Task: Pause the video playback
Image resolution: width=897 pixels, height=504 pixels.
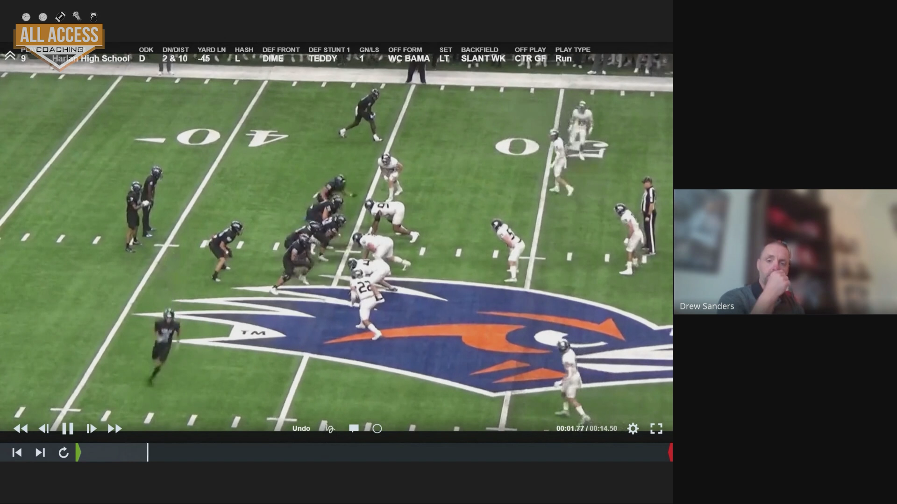Action: click(x=68, y=428)
